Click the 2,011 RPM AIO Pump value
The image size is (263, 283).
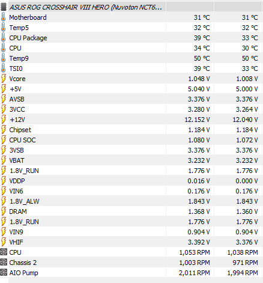click(195, 273)
